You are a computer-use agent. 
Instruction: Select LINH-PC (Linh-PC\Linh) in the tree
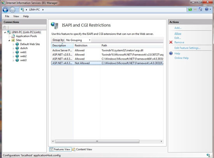[x=26, y=32]
